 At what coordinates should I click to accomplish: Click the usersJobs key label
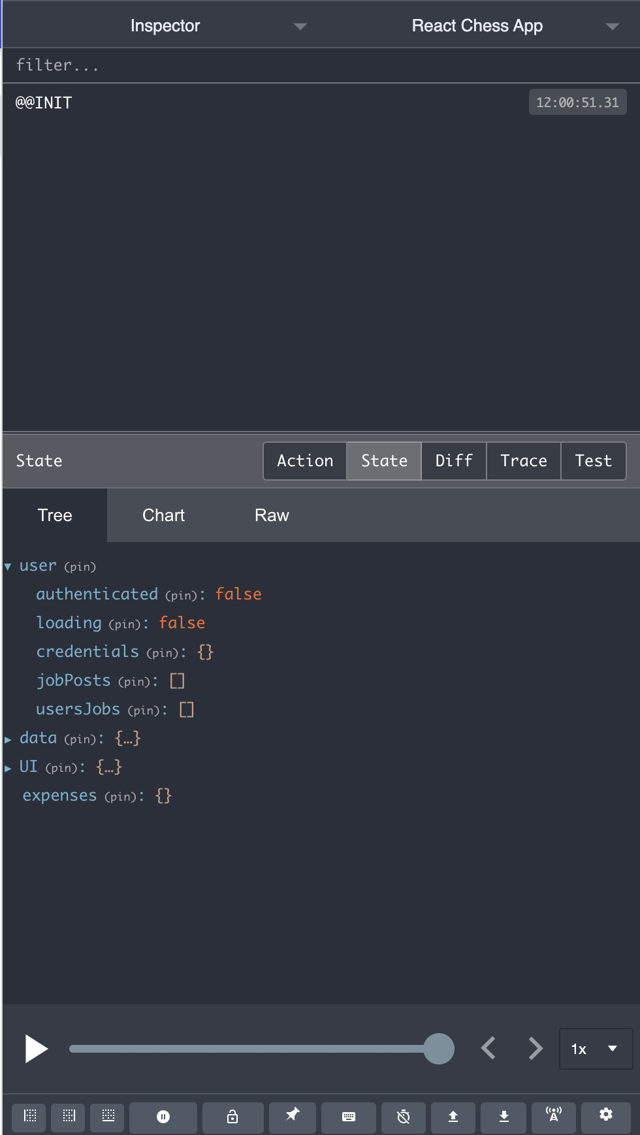click(x=78, y=709)
